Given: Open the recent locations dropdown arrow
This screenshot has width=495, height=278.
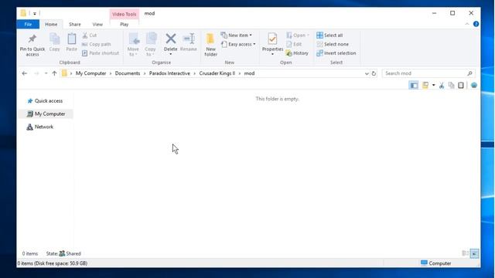Looking at the screenshot, I should click(x=46, y=73).
